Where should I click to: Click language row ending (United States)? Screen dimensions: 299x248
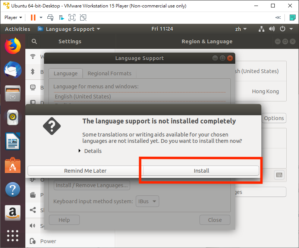pyautogui.click(x=261, y=71)
